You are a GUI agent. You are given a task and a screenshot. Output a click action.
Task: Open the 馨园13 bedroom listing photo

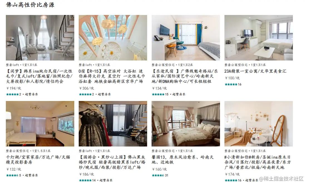(x=186, y=124)
